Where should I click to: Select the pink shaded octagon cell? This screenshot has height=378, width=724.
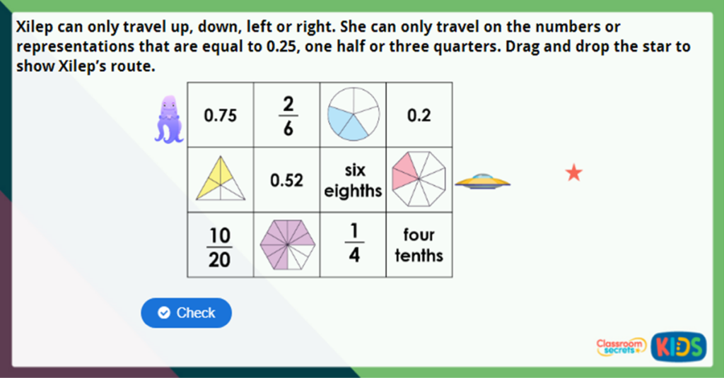419,179
